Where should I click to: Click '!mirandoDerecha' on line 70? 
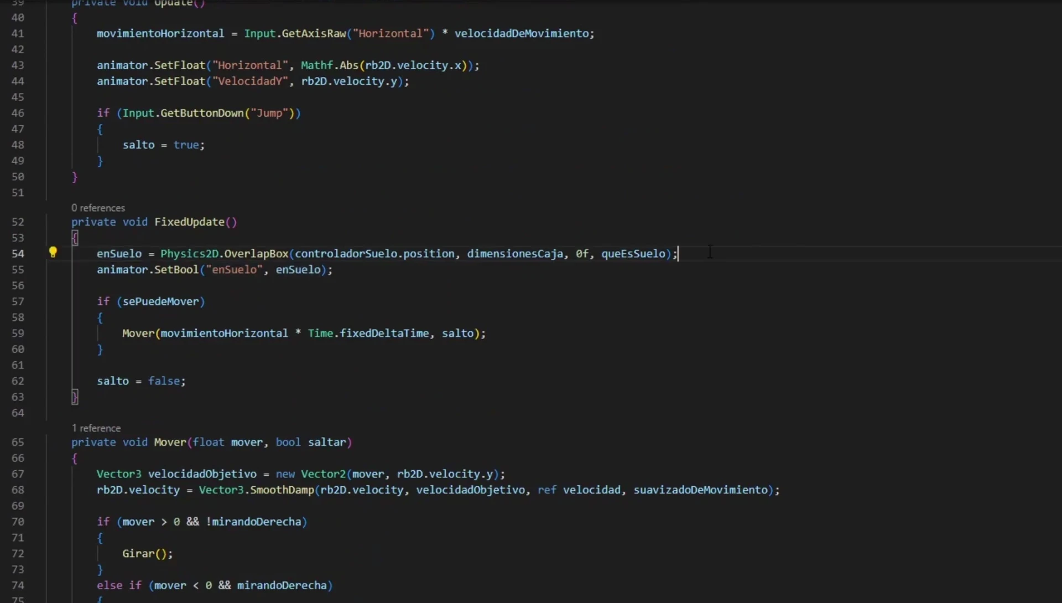point(253,522)
